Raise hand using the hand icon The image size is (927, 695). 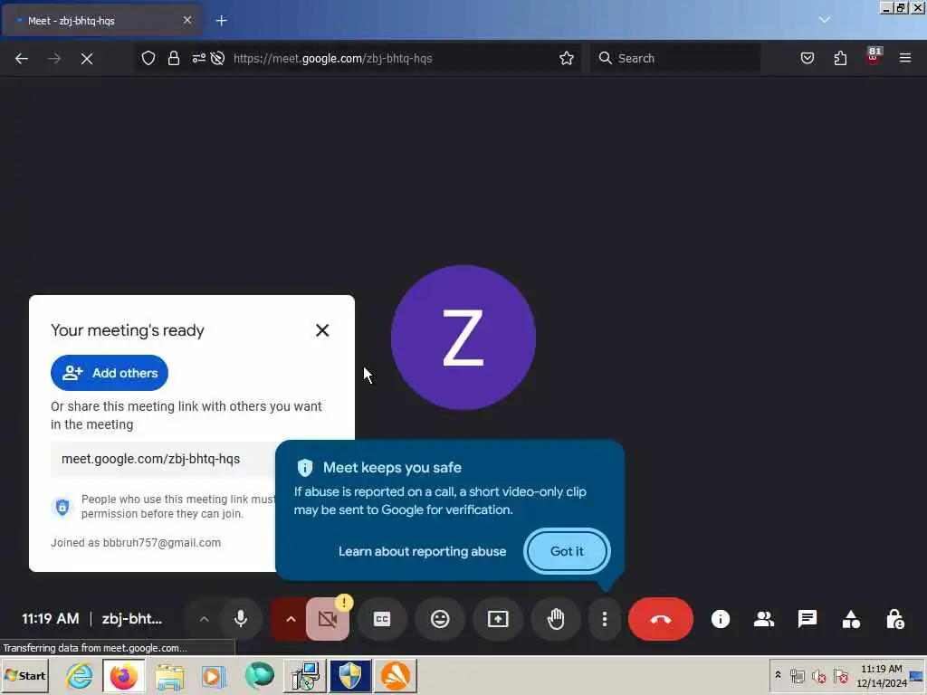556,619
